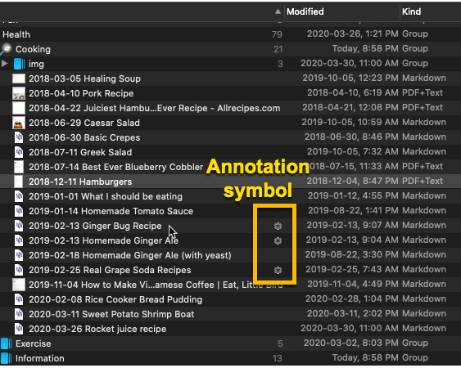
Task: Click the Information group blue folder icon
Action: (x=7, y=358)
